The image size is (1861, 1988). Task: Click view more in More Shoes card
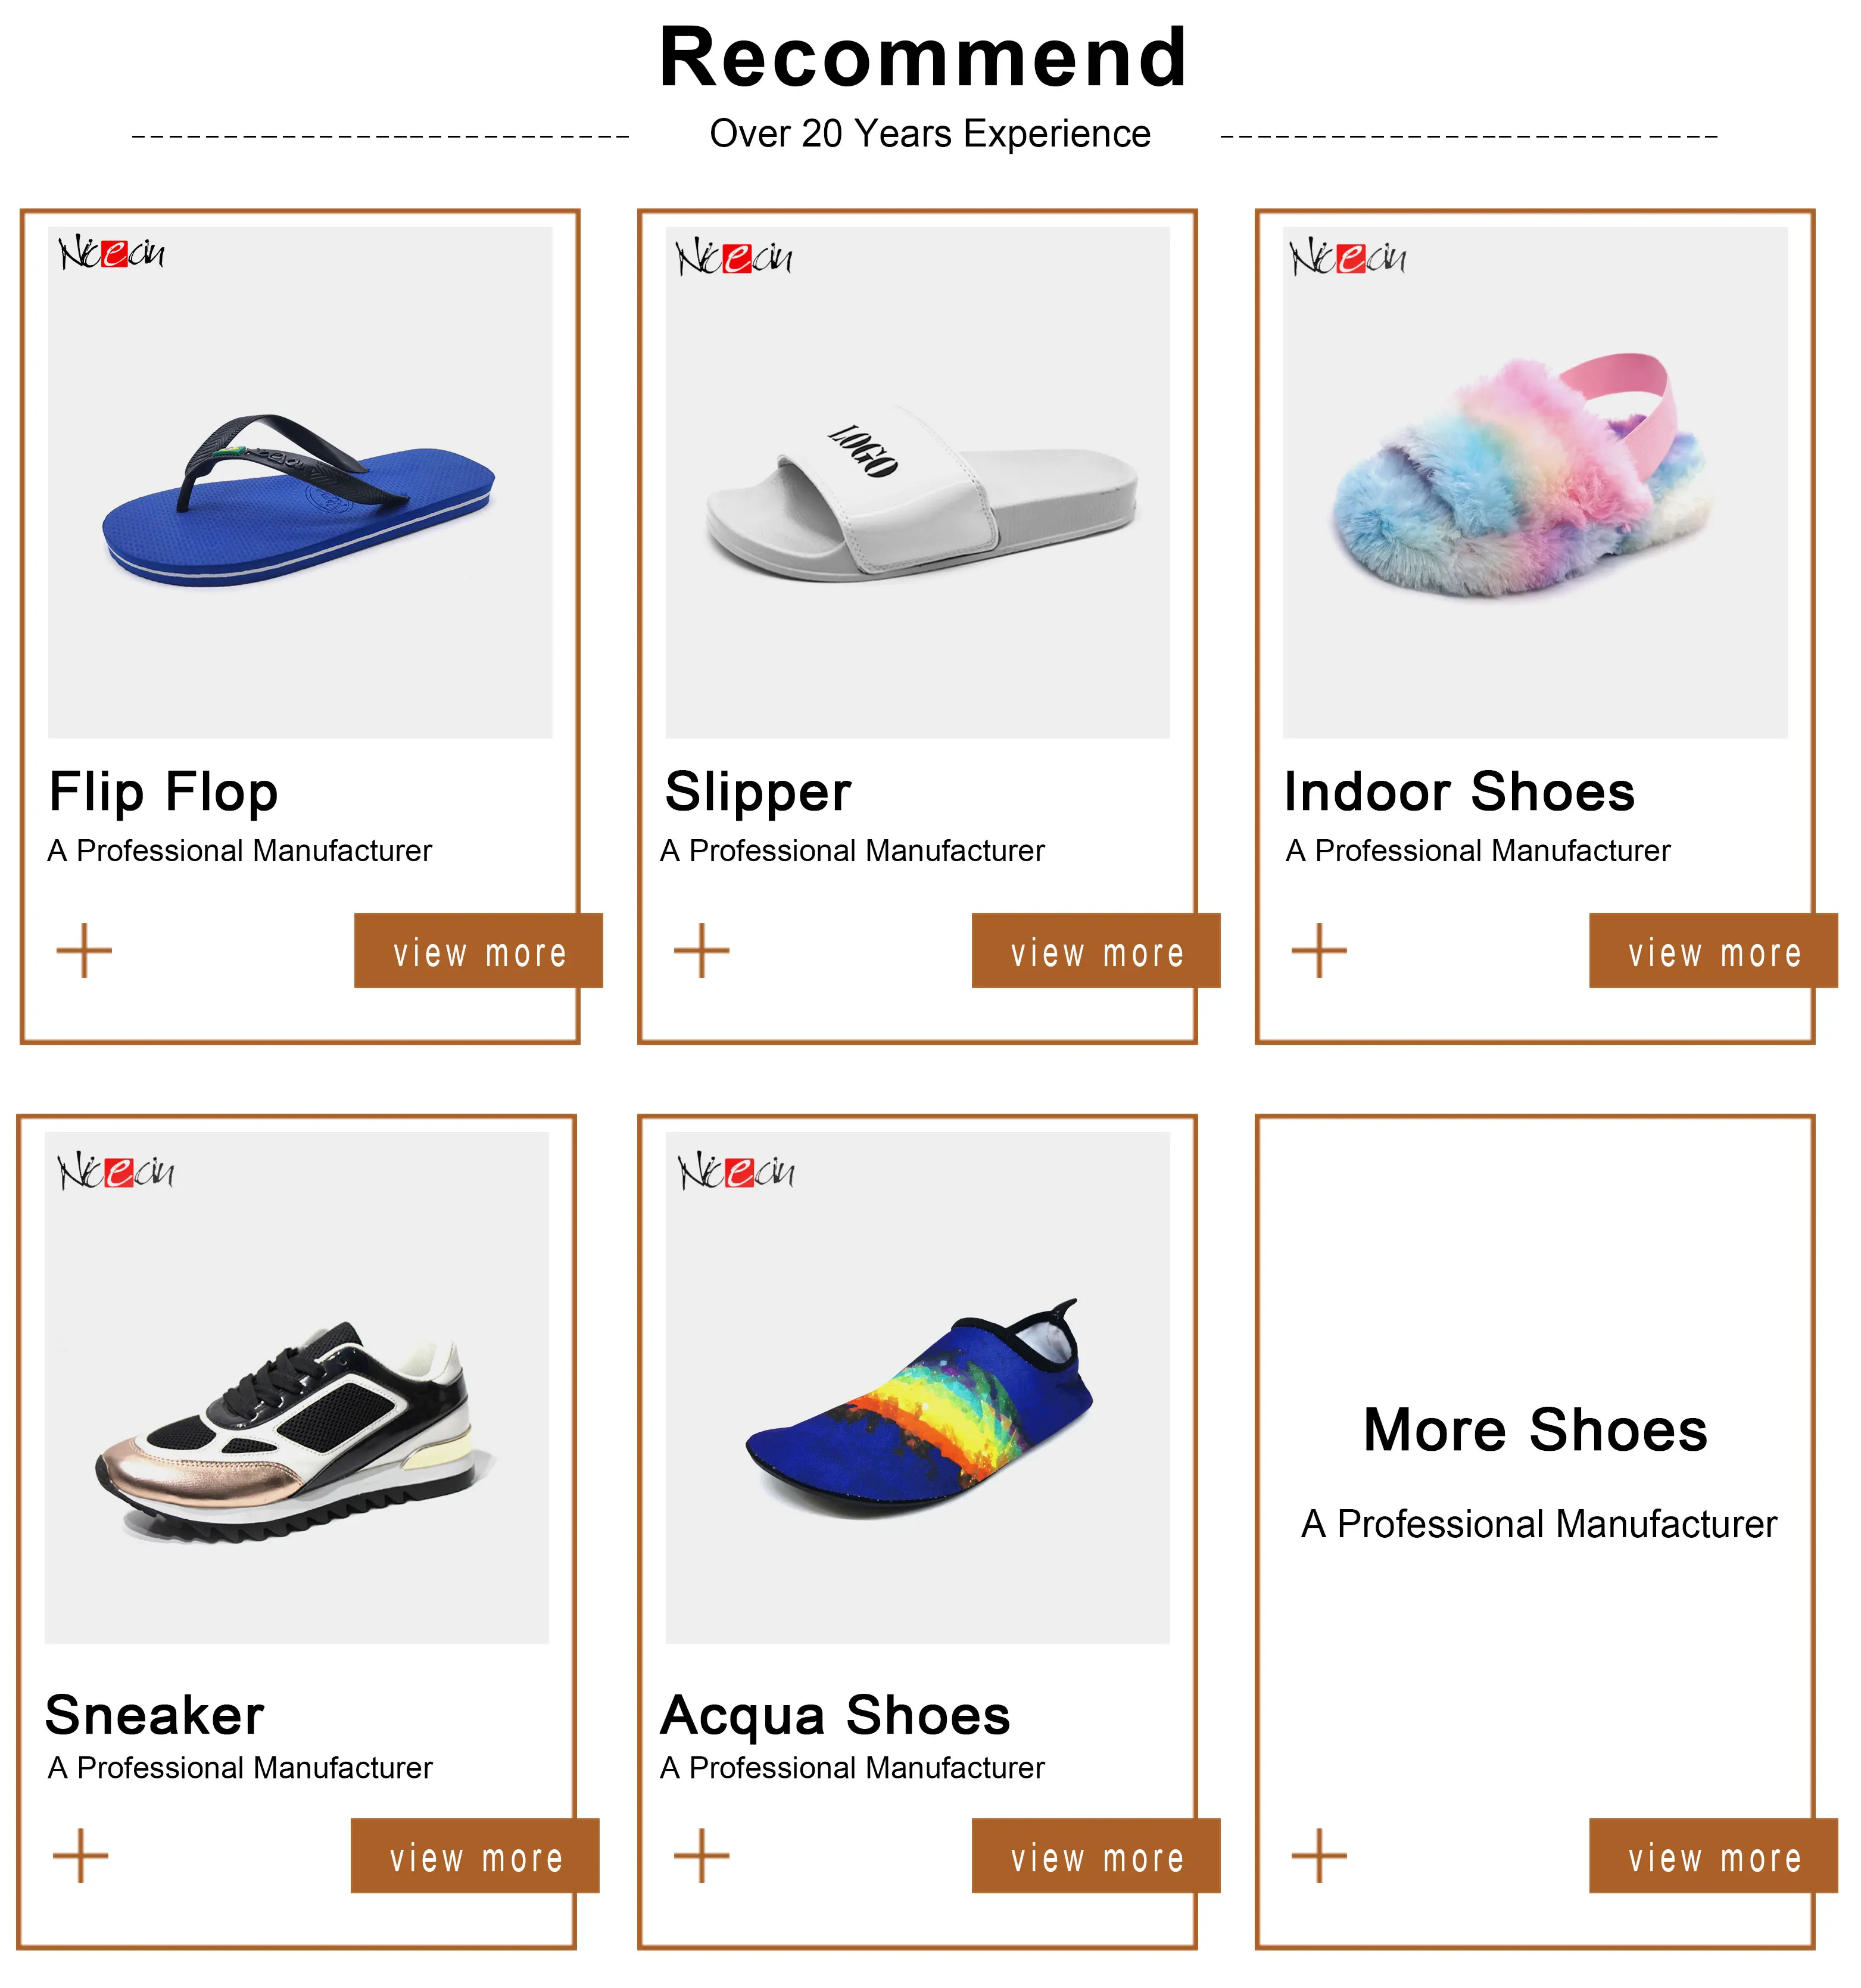1713,1856
